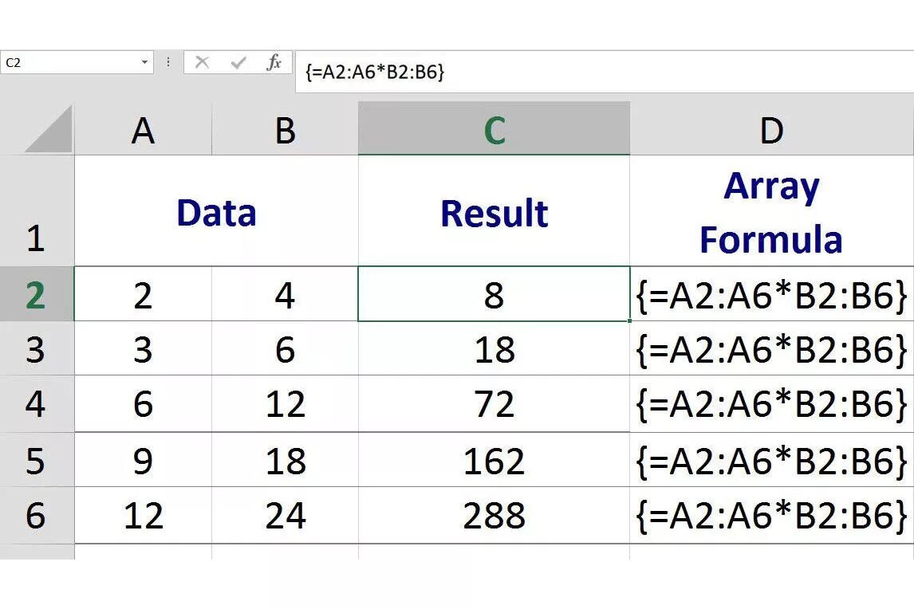Click the Select All corner triangle

pyautogui.click(x=49, y=131)
